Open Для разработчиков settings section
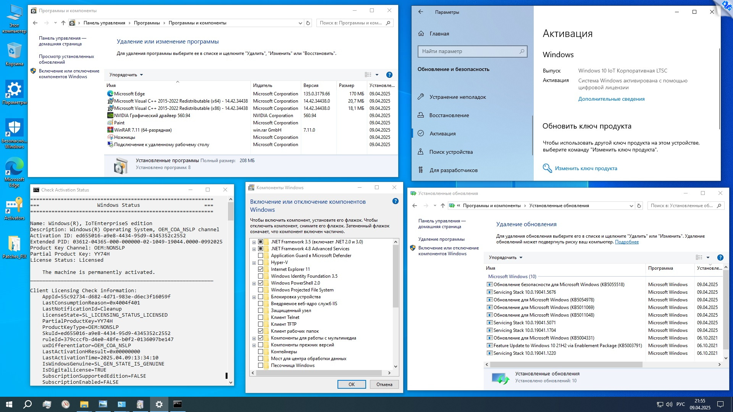 pyautogui.click(x=453, y=170)
